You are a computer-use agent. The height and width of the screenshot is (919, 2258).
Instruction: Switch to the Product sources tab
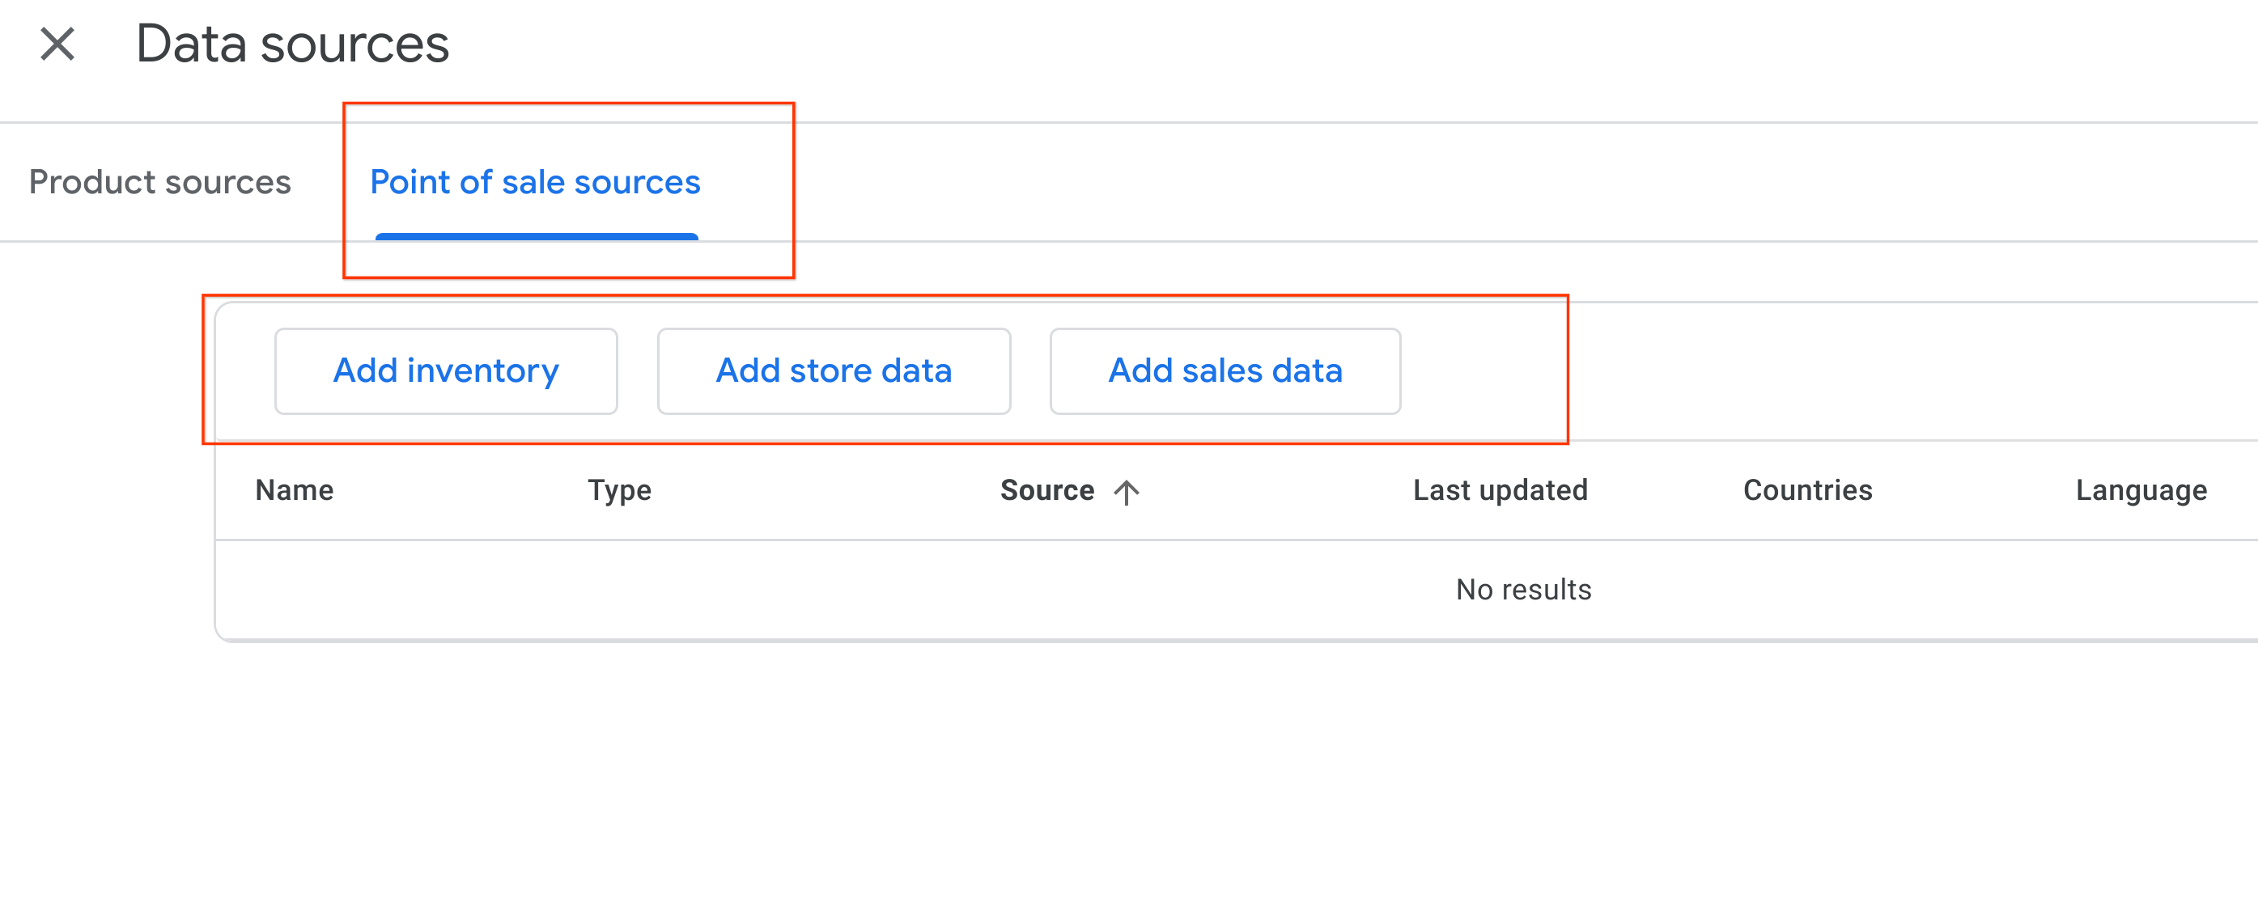tap(159, 182)
